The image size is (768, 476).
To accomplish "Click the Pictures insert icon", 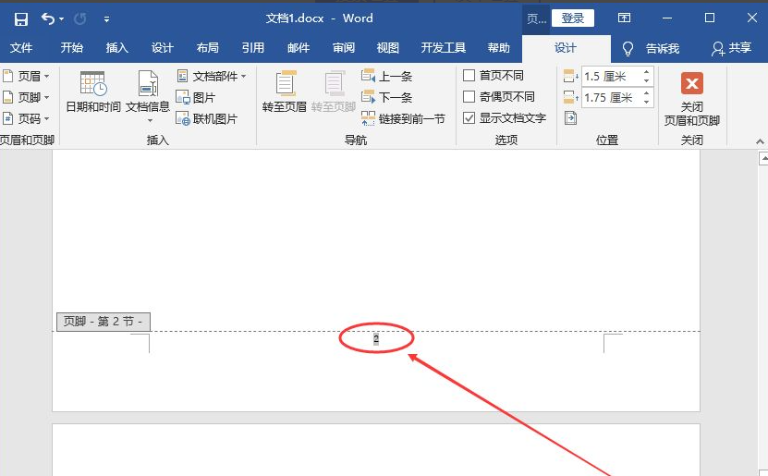I will point(183,97).
